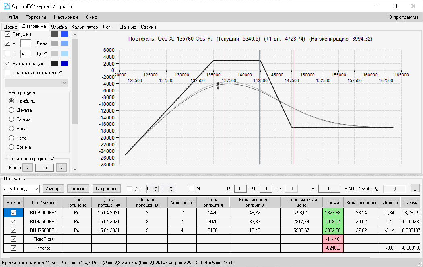
Task: Switch to the Доска tab
Action: point(10,27)
